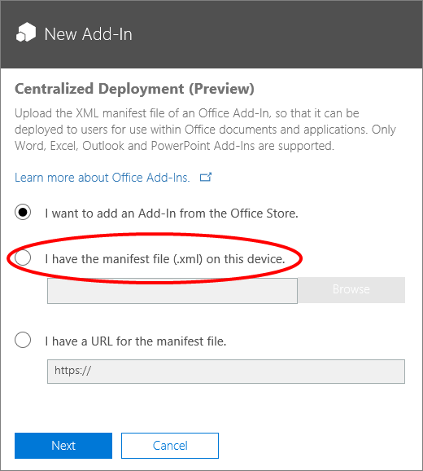Focus the https:// manifest URL field
Screen dimensions: 423x471
click(x=226, y=372)
